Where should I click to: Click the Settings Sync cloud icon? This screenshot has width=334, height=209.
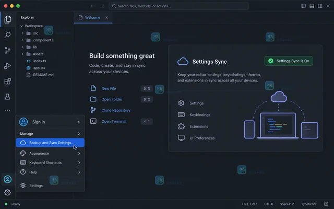point(183,62)
